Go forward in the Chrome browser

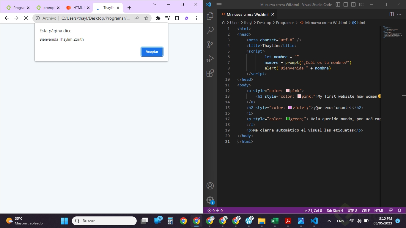pyautogui.click(x=16, y=18)
